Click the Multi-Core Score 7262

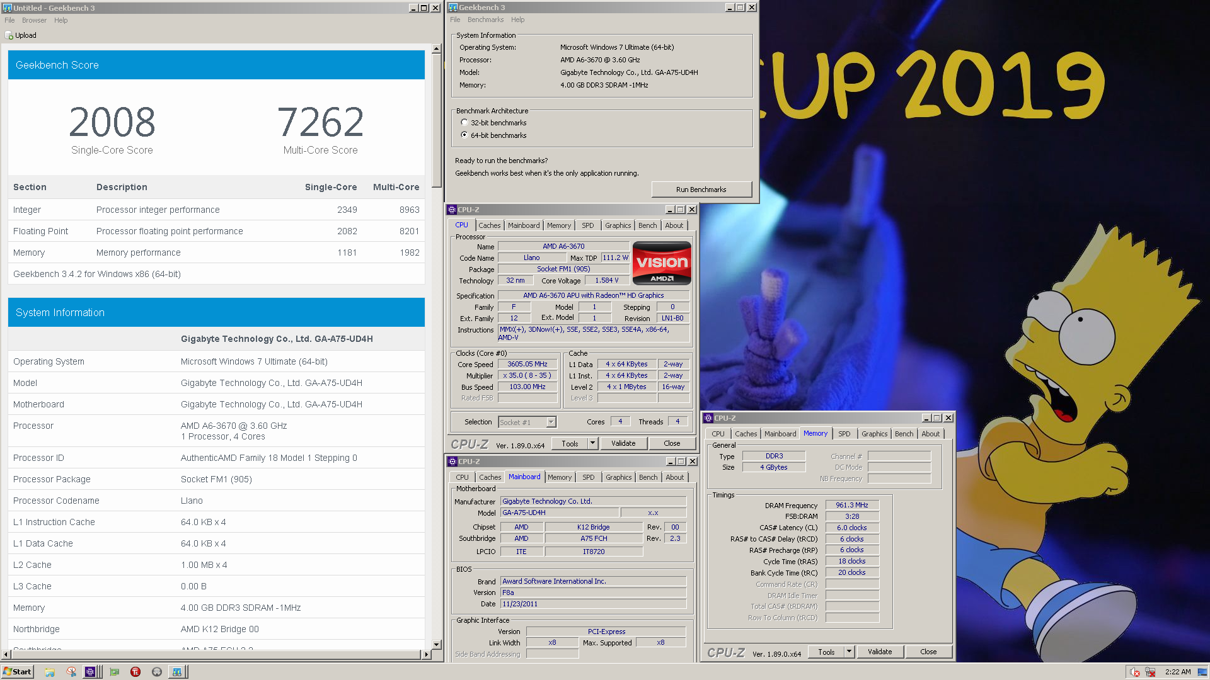[320, 122]
